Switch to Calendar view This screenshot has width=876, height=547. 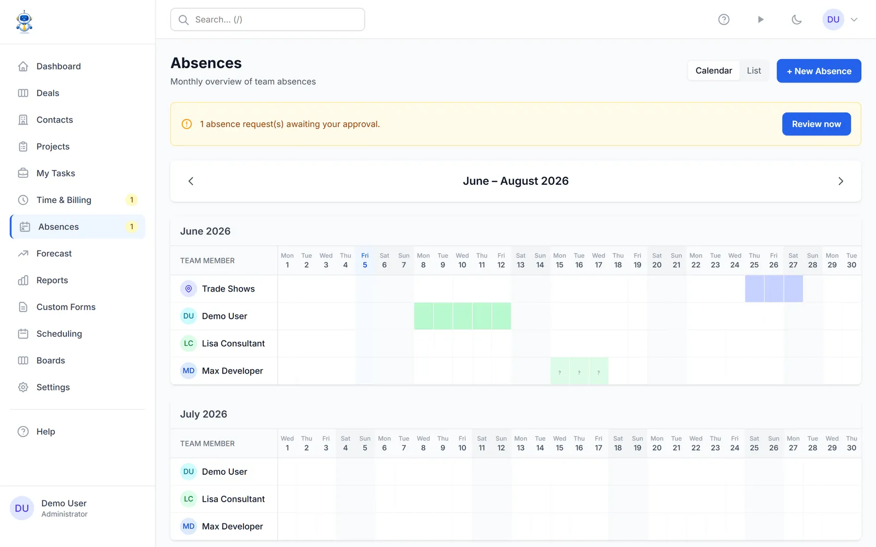point(713,71)
